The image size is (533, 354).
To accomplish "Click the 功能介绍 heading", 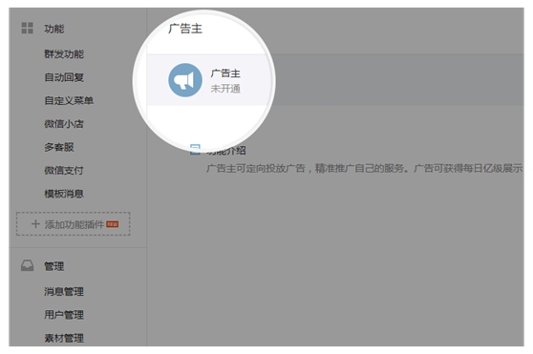I will click(226, 150).
